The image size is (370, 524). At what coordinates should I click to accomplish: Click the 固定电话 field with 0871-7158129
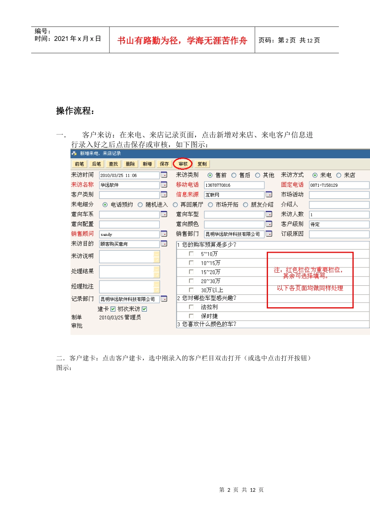tap(339, 185)
